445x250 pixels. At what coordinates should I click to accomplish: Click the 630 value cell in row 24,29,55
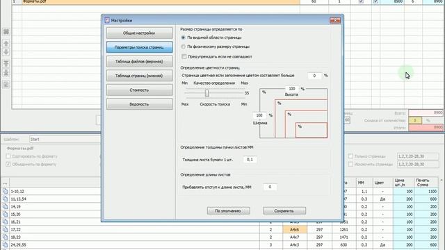coord(344,244)
